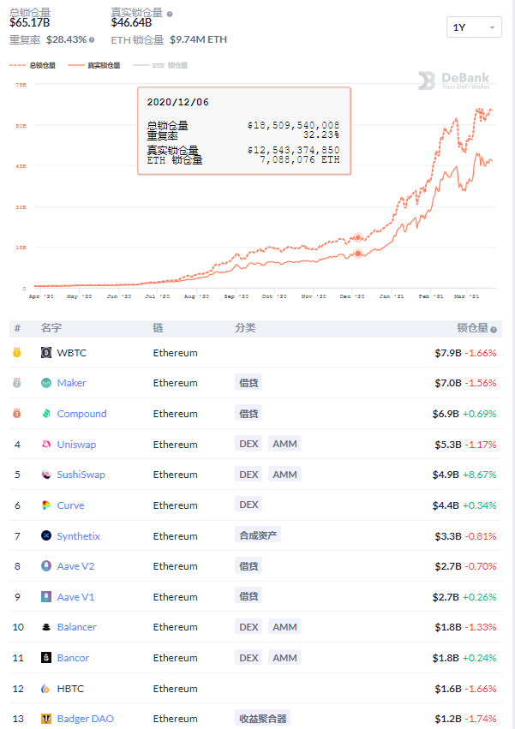Click the Synthetix logo icon
Image resolution: width=515 pixels, height=729 pixels.
(46, 536)
